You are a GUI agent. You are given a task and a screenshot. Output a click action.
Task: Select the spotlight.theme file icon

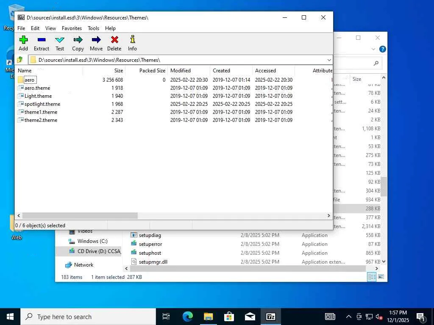(x=20, y=104)
